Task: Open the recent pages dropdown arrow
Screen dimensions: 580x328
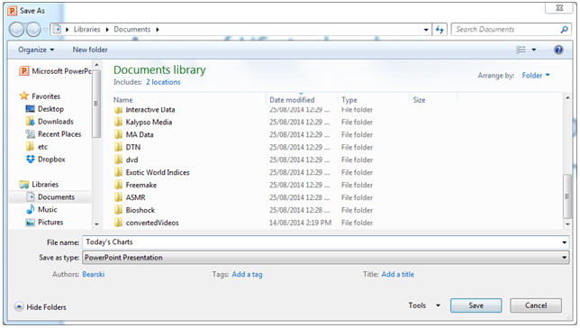Action: 45,30
